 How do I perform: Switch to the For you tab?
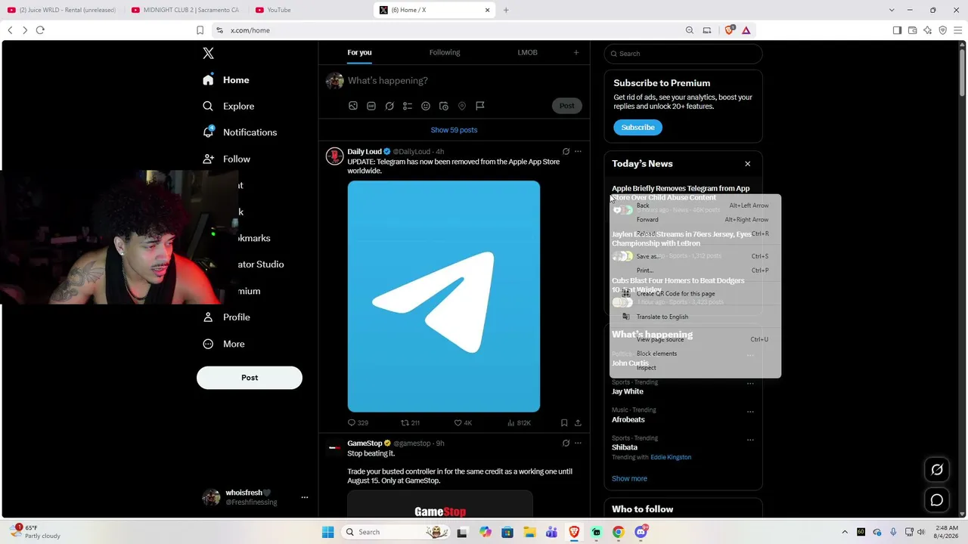[359, 53]
